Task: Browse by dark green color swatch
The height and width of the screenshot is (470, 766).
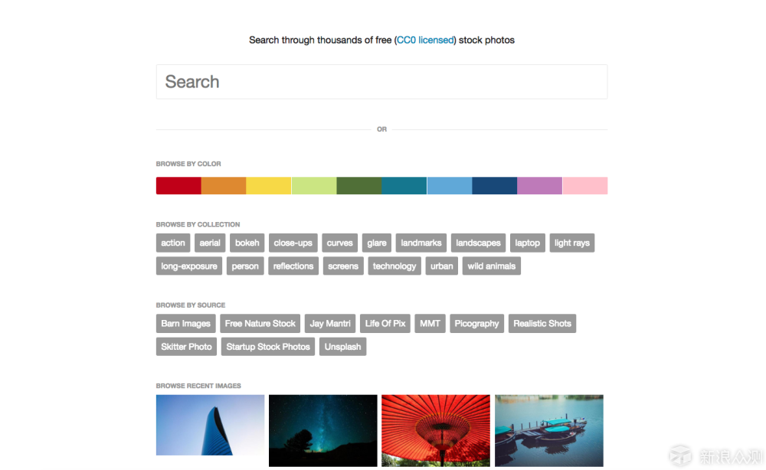Action: point(358,186)
